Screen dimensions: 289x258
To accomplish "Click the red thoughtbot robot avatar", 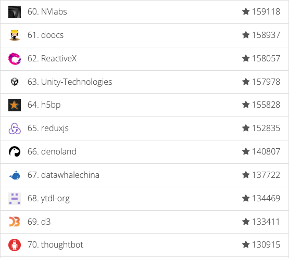I will [x=15, y=245].
